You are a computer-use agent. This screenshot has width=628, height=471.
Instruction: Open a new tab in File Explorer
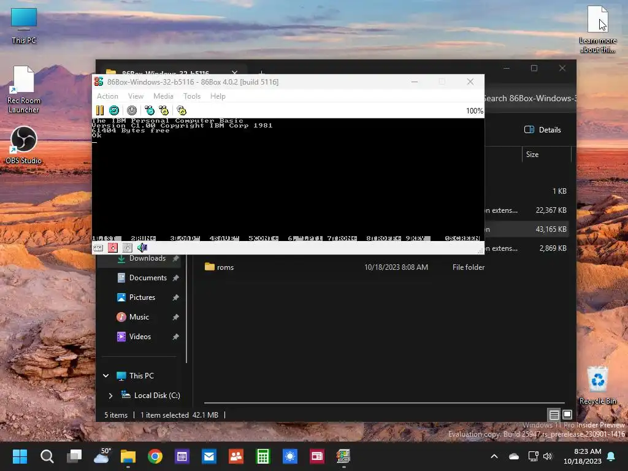coord(261,73)
